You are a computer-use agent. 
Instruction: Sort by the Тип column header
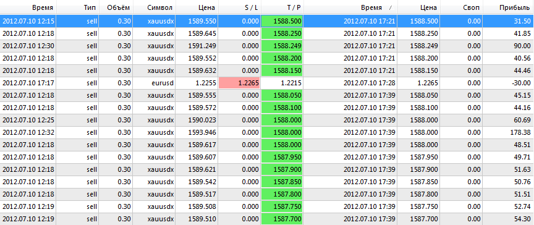[78, 7]
